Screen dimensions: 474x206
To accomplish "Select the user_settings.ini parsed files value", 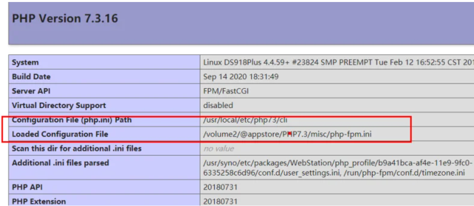I will click(x=337, y=167).
